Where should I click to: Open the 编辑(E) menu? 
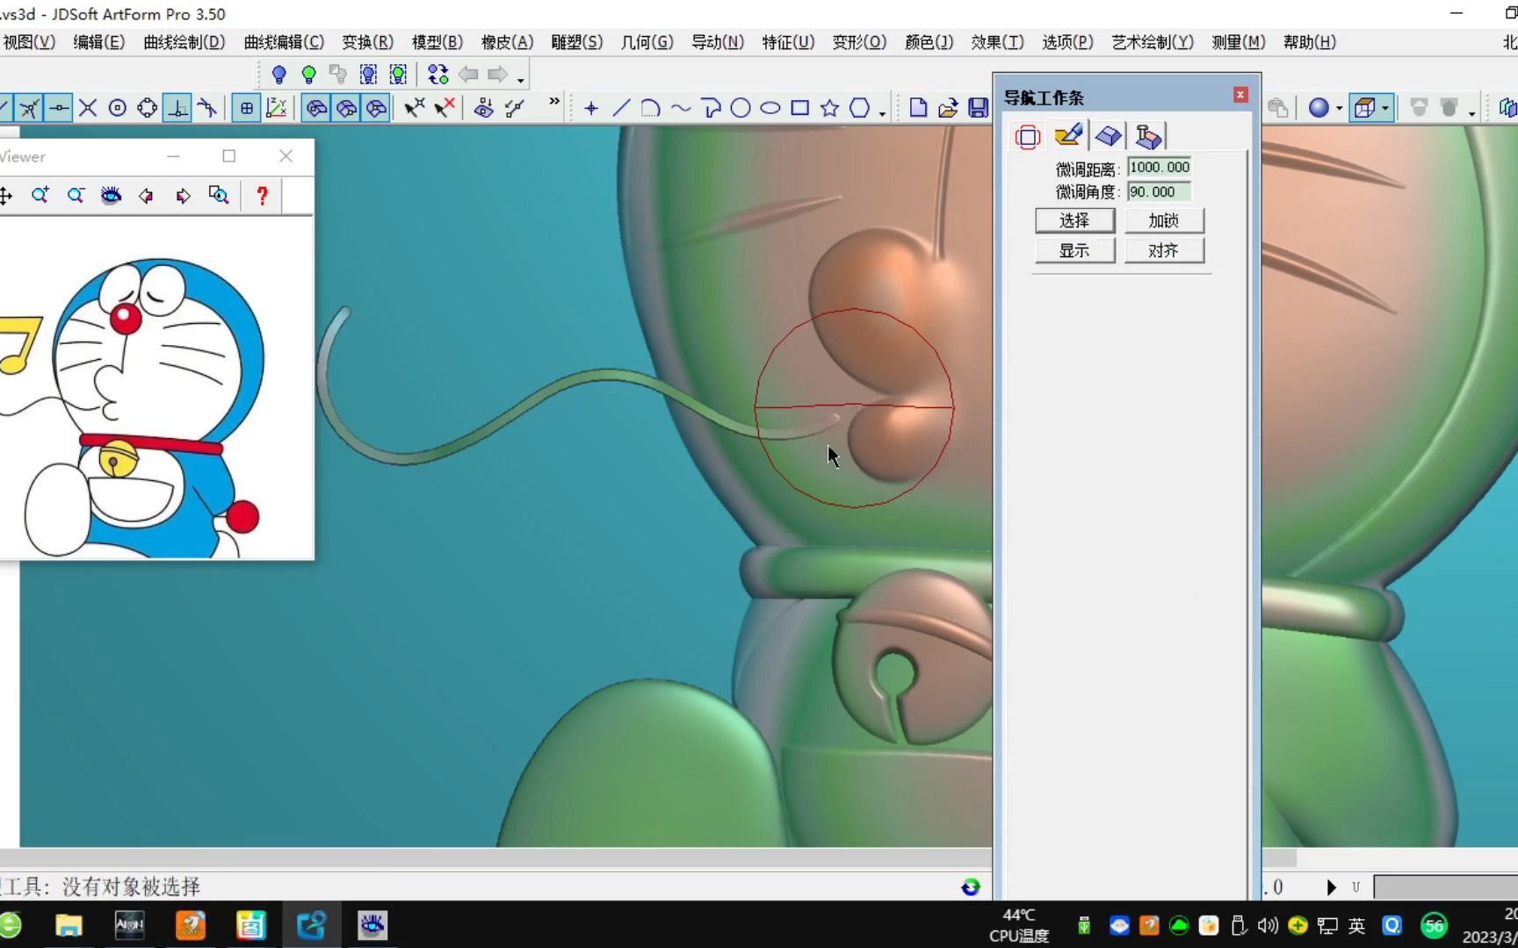[x=99, y=42]
